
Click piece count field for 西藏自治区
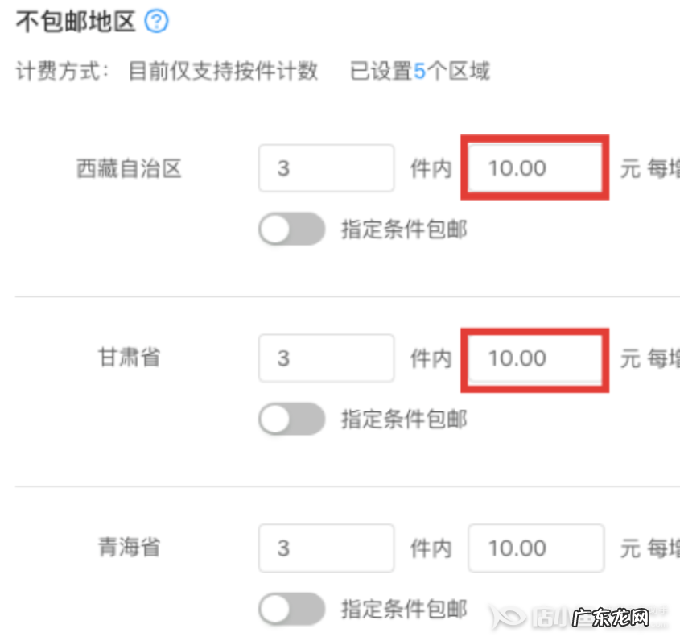[x=325, y=167]
